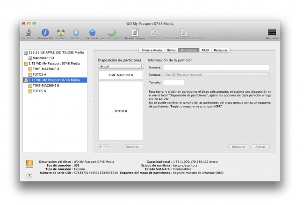
Task: Click the Grabar burn disc icon
Action: (61, 32)
